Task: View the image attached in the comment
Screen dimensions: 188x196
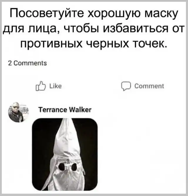Action: pyautogui.click(x=65, y=154)
